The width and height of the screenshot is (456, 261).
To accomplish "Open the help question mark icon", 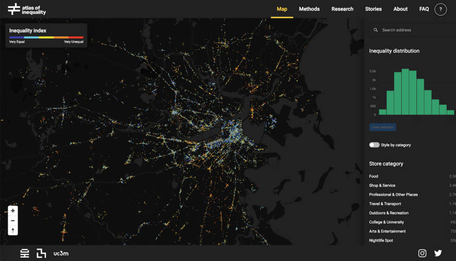I will [440, 9].
